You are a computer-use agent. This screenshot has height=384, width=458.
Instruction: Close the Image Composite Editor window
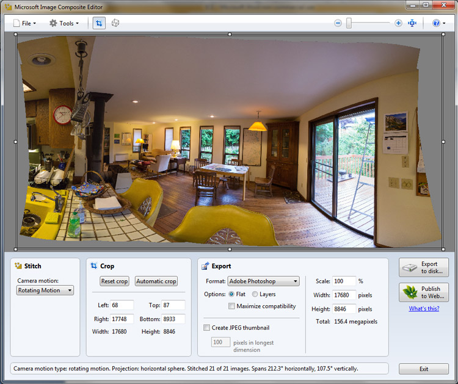[x=444, y=5]
